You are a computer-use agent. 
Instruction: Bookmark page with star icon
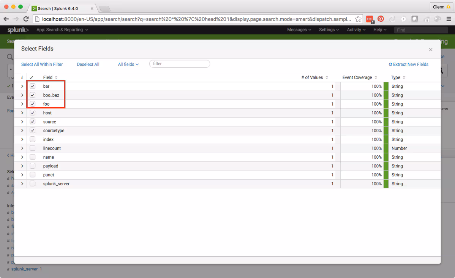[x=358, y=19]
